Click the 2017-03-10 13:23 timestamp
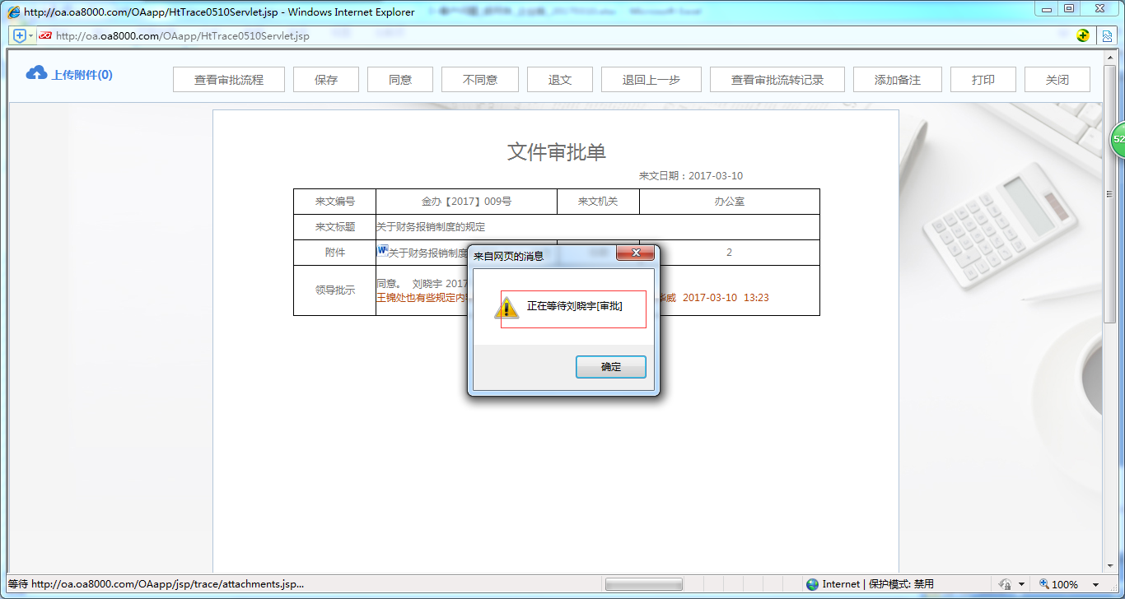This screenshot has width=1125, height=599. (x=726, y=298)
